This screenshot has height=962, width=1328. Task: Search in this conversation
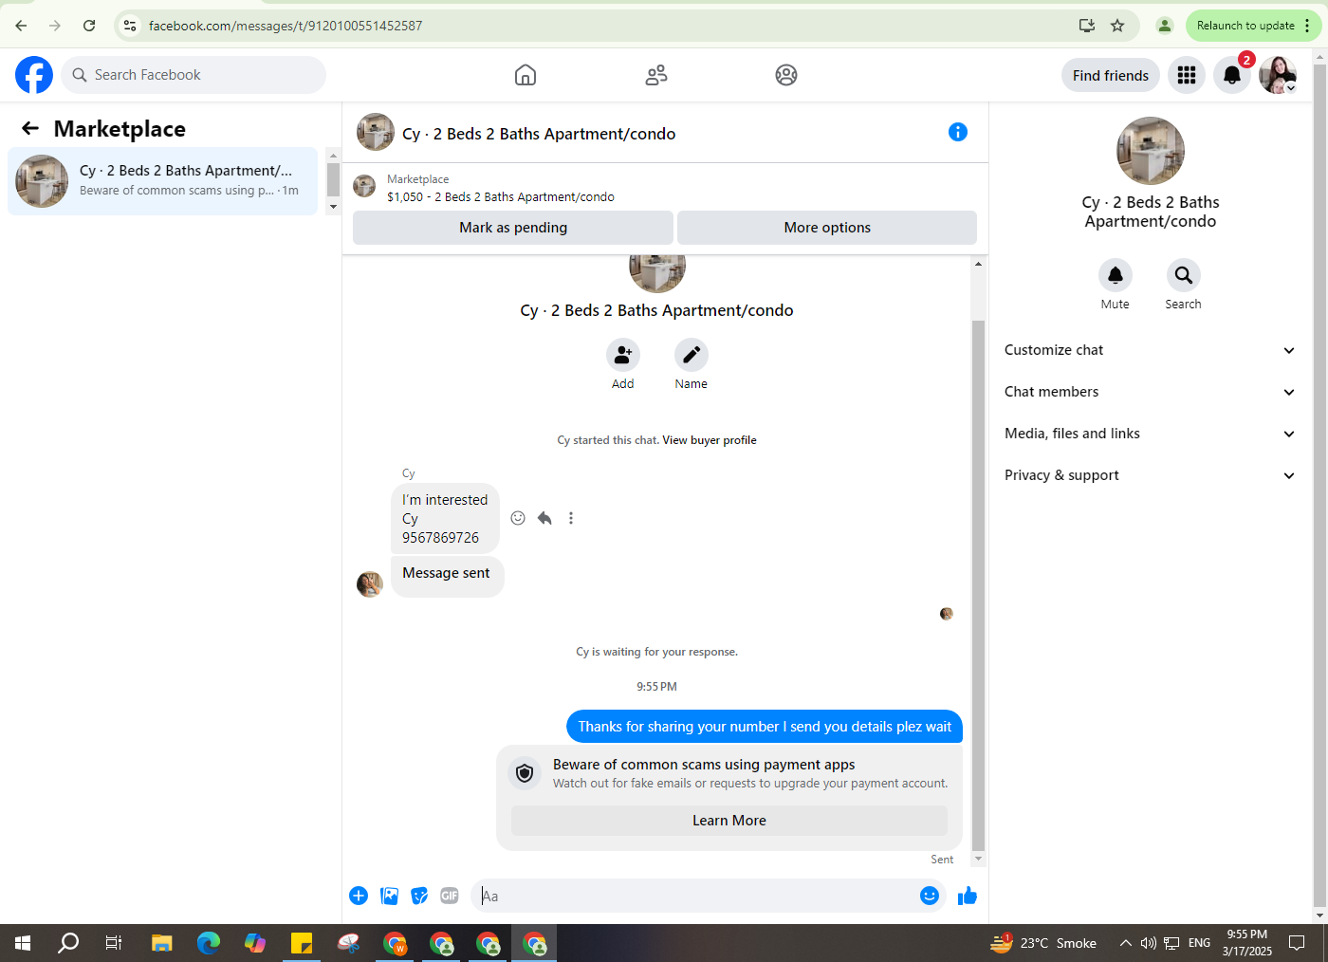click(x=1184, y=275)
